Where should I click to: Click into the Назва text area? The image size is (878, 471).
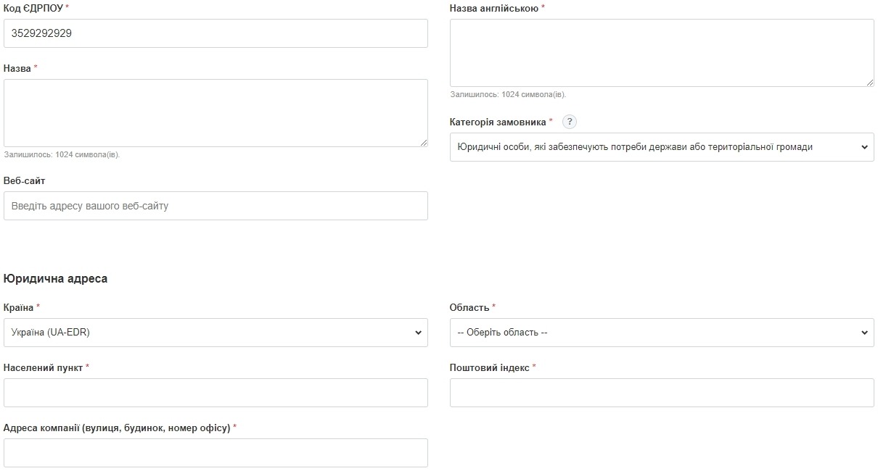pos(216,113)
